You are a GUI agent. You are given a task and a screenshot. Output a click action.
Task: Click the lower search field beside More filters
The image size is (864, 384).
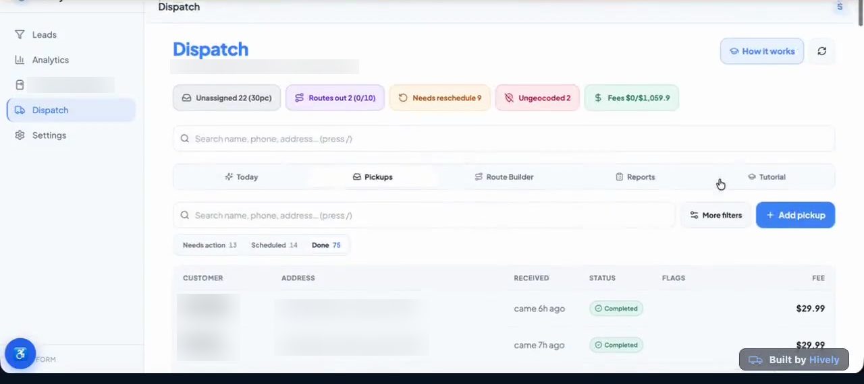tap(424, 216)
